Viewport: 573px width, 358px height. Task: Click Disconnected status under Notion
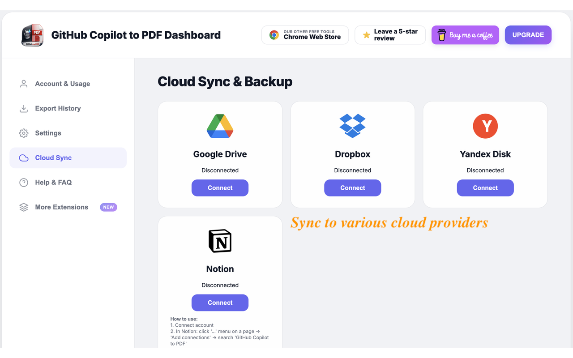click(x=220, y=285)
